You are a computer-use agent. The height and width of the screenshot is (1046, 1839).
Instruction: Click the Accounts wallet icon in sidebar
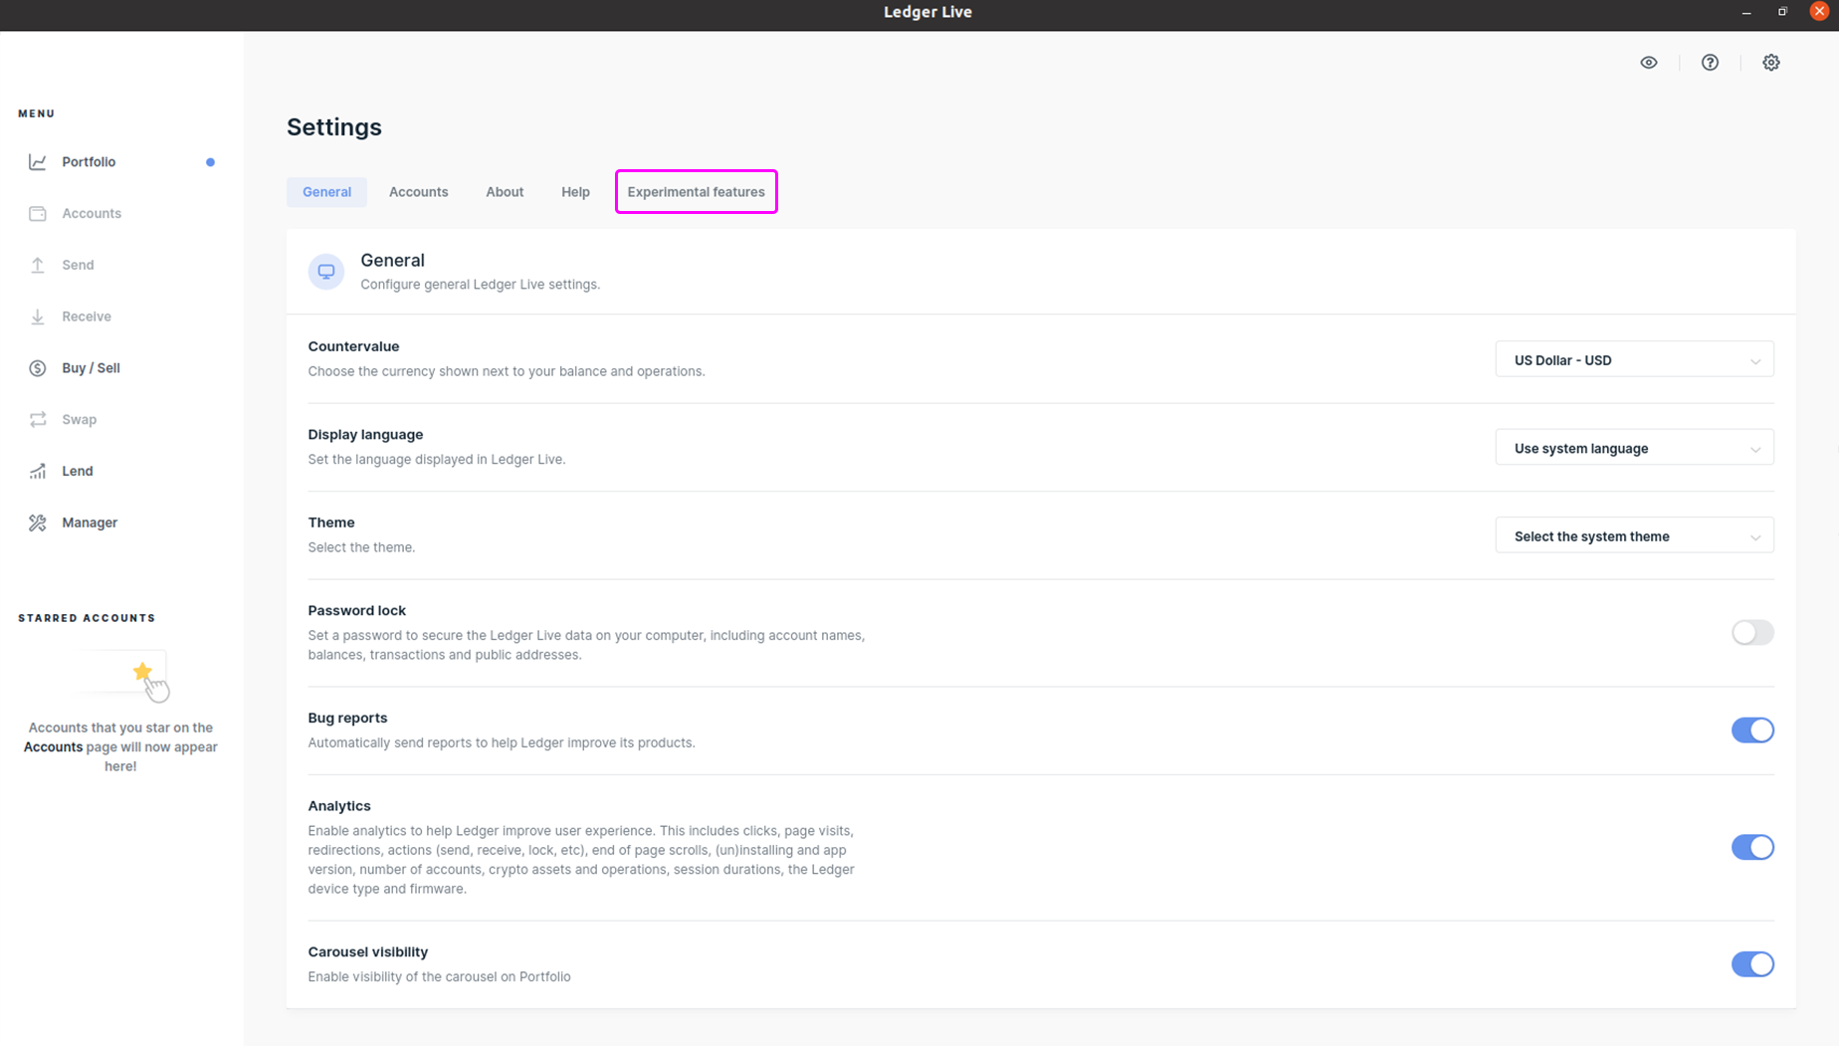pos(38,214)
